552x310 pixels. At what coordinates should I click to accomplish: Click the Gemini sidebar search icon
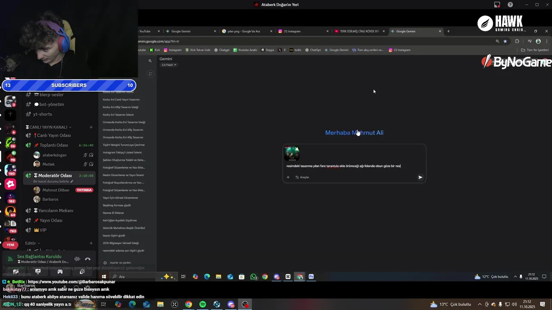tap(150, 61)
